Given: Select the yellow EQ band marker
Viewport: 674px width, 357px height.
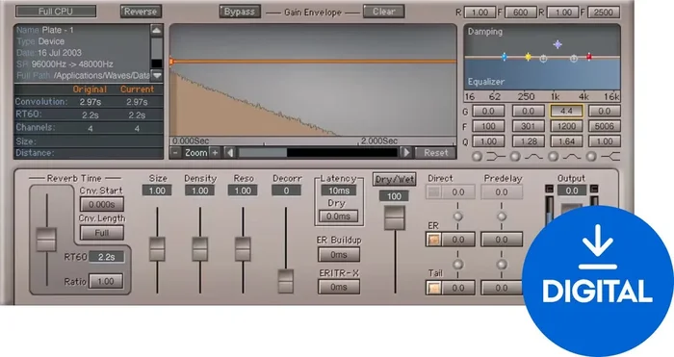Looking at the screenshot, I should coord(529,57).
